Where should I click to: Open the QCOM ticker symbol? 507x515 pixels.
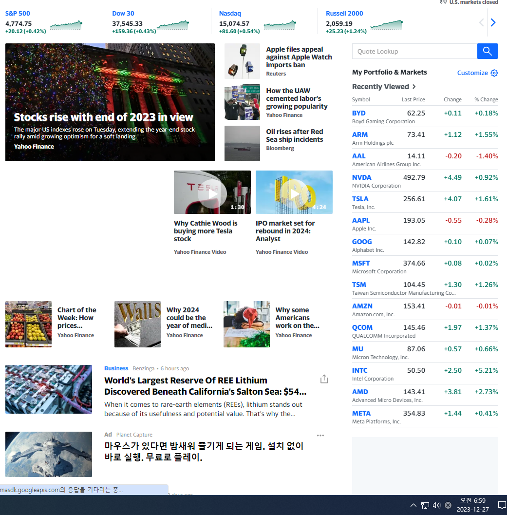362,327
